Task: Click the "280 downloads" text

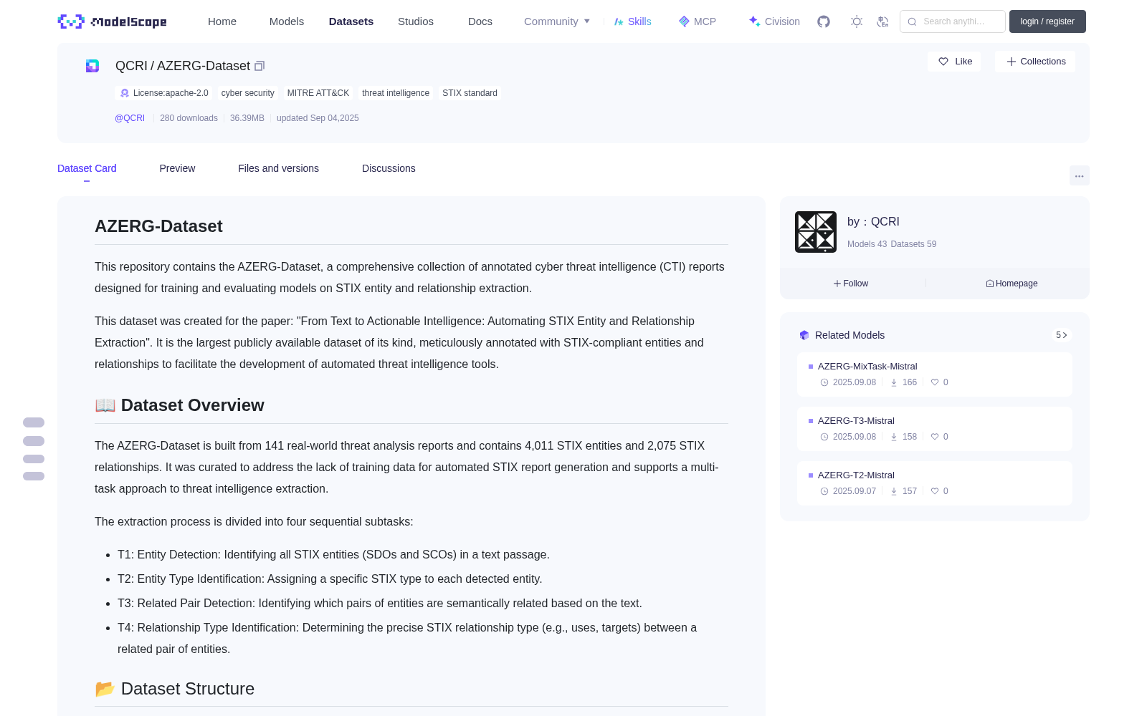Action: pyautogui.click(x=189, y=118)
